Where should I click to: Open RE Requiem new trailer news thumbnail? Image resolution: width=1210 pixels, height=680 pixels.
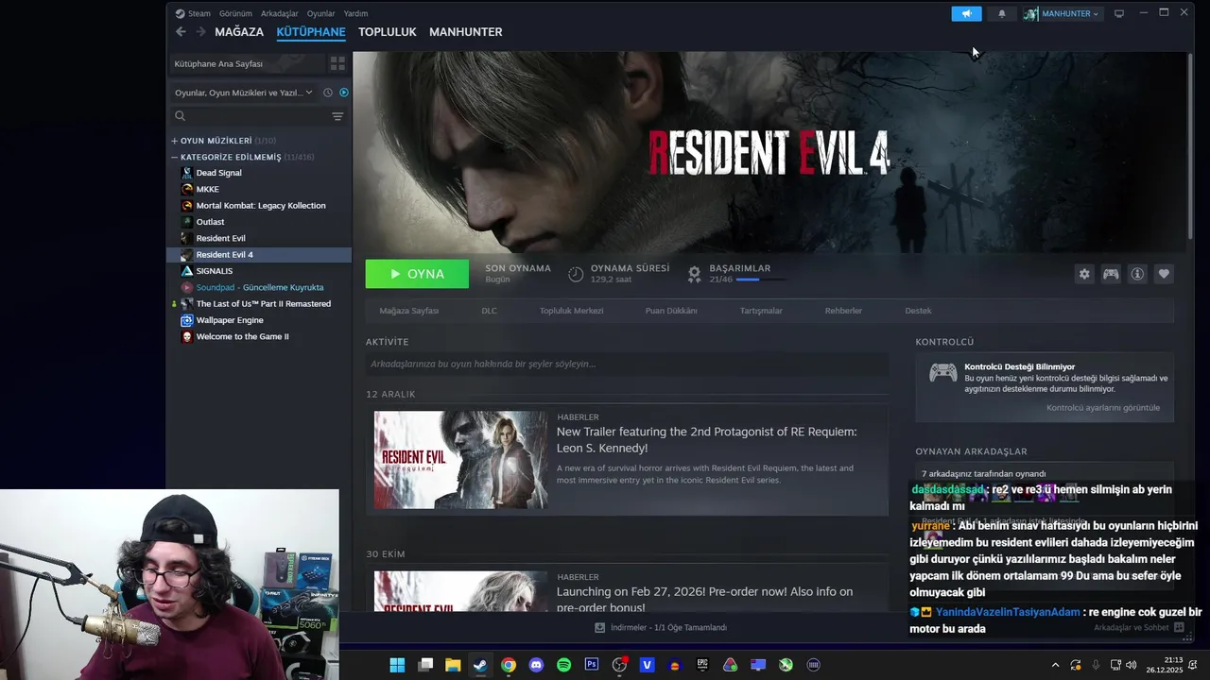click(460, 460)
